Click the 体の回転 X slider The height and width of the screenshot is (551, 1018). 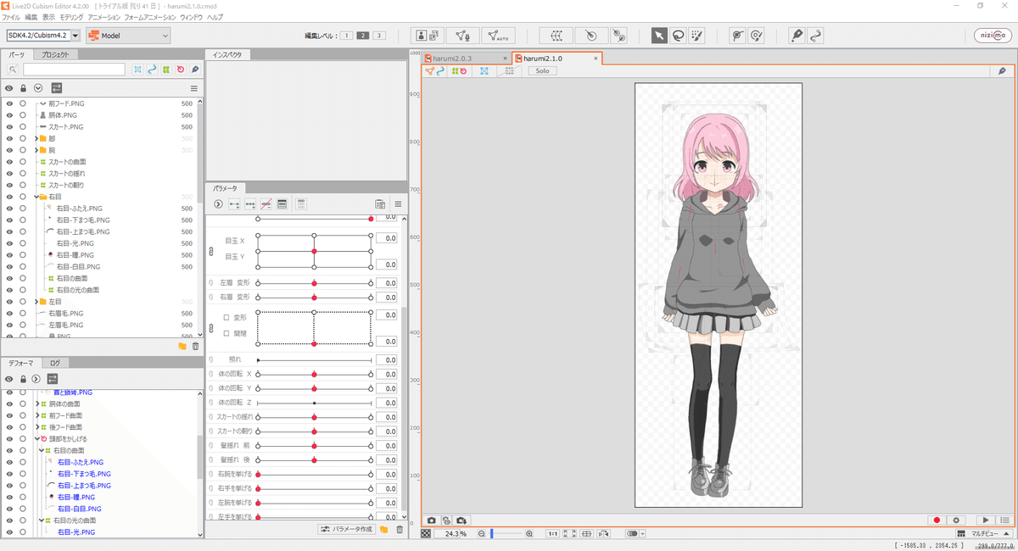tap(314, 374)
